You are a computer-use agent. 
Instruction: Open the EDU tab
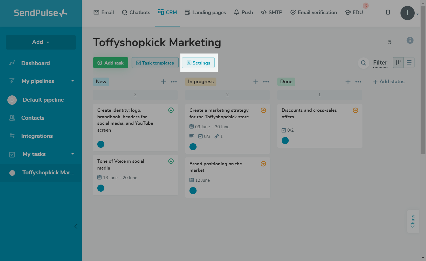(x=354, y=12)
